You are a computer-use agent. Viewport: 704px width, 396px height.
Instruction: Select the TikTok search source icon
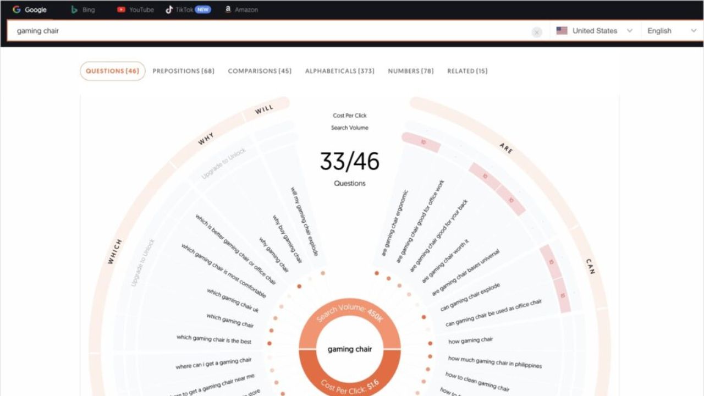tap(168, 9)
